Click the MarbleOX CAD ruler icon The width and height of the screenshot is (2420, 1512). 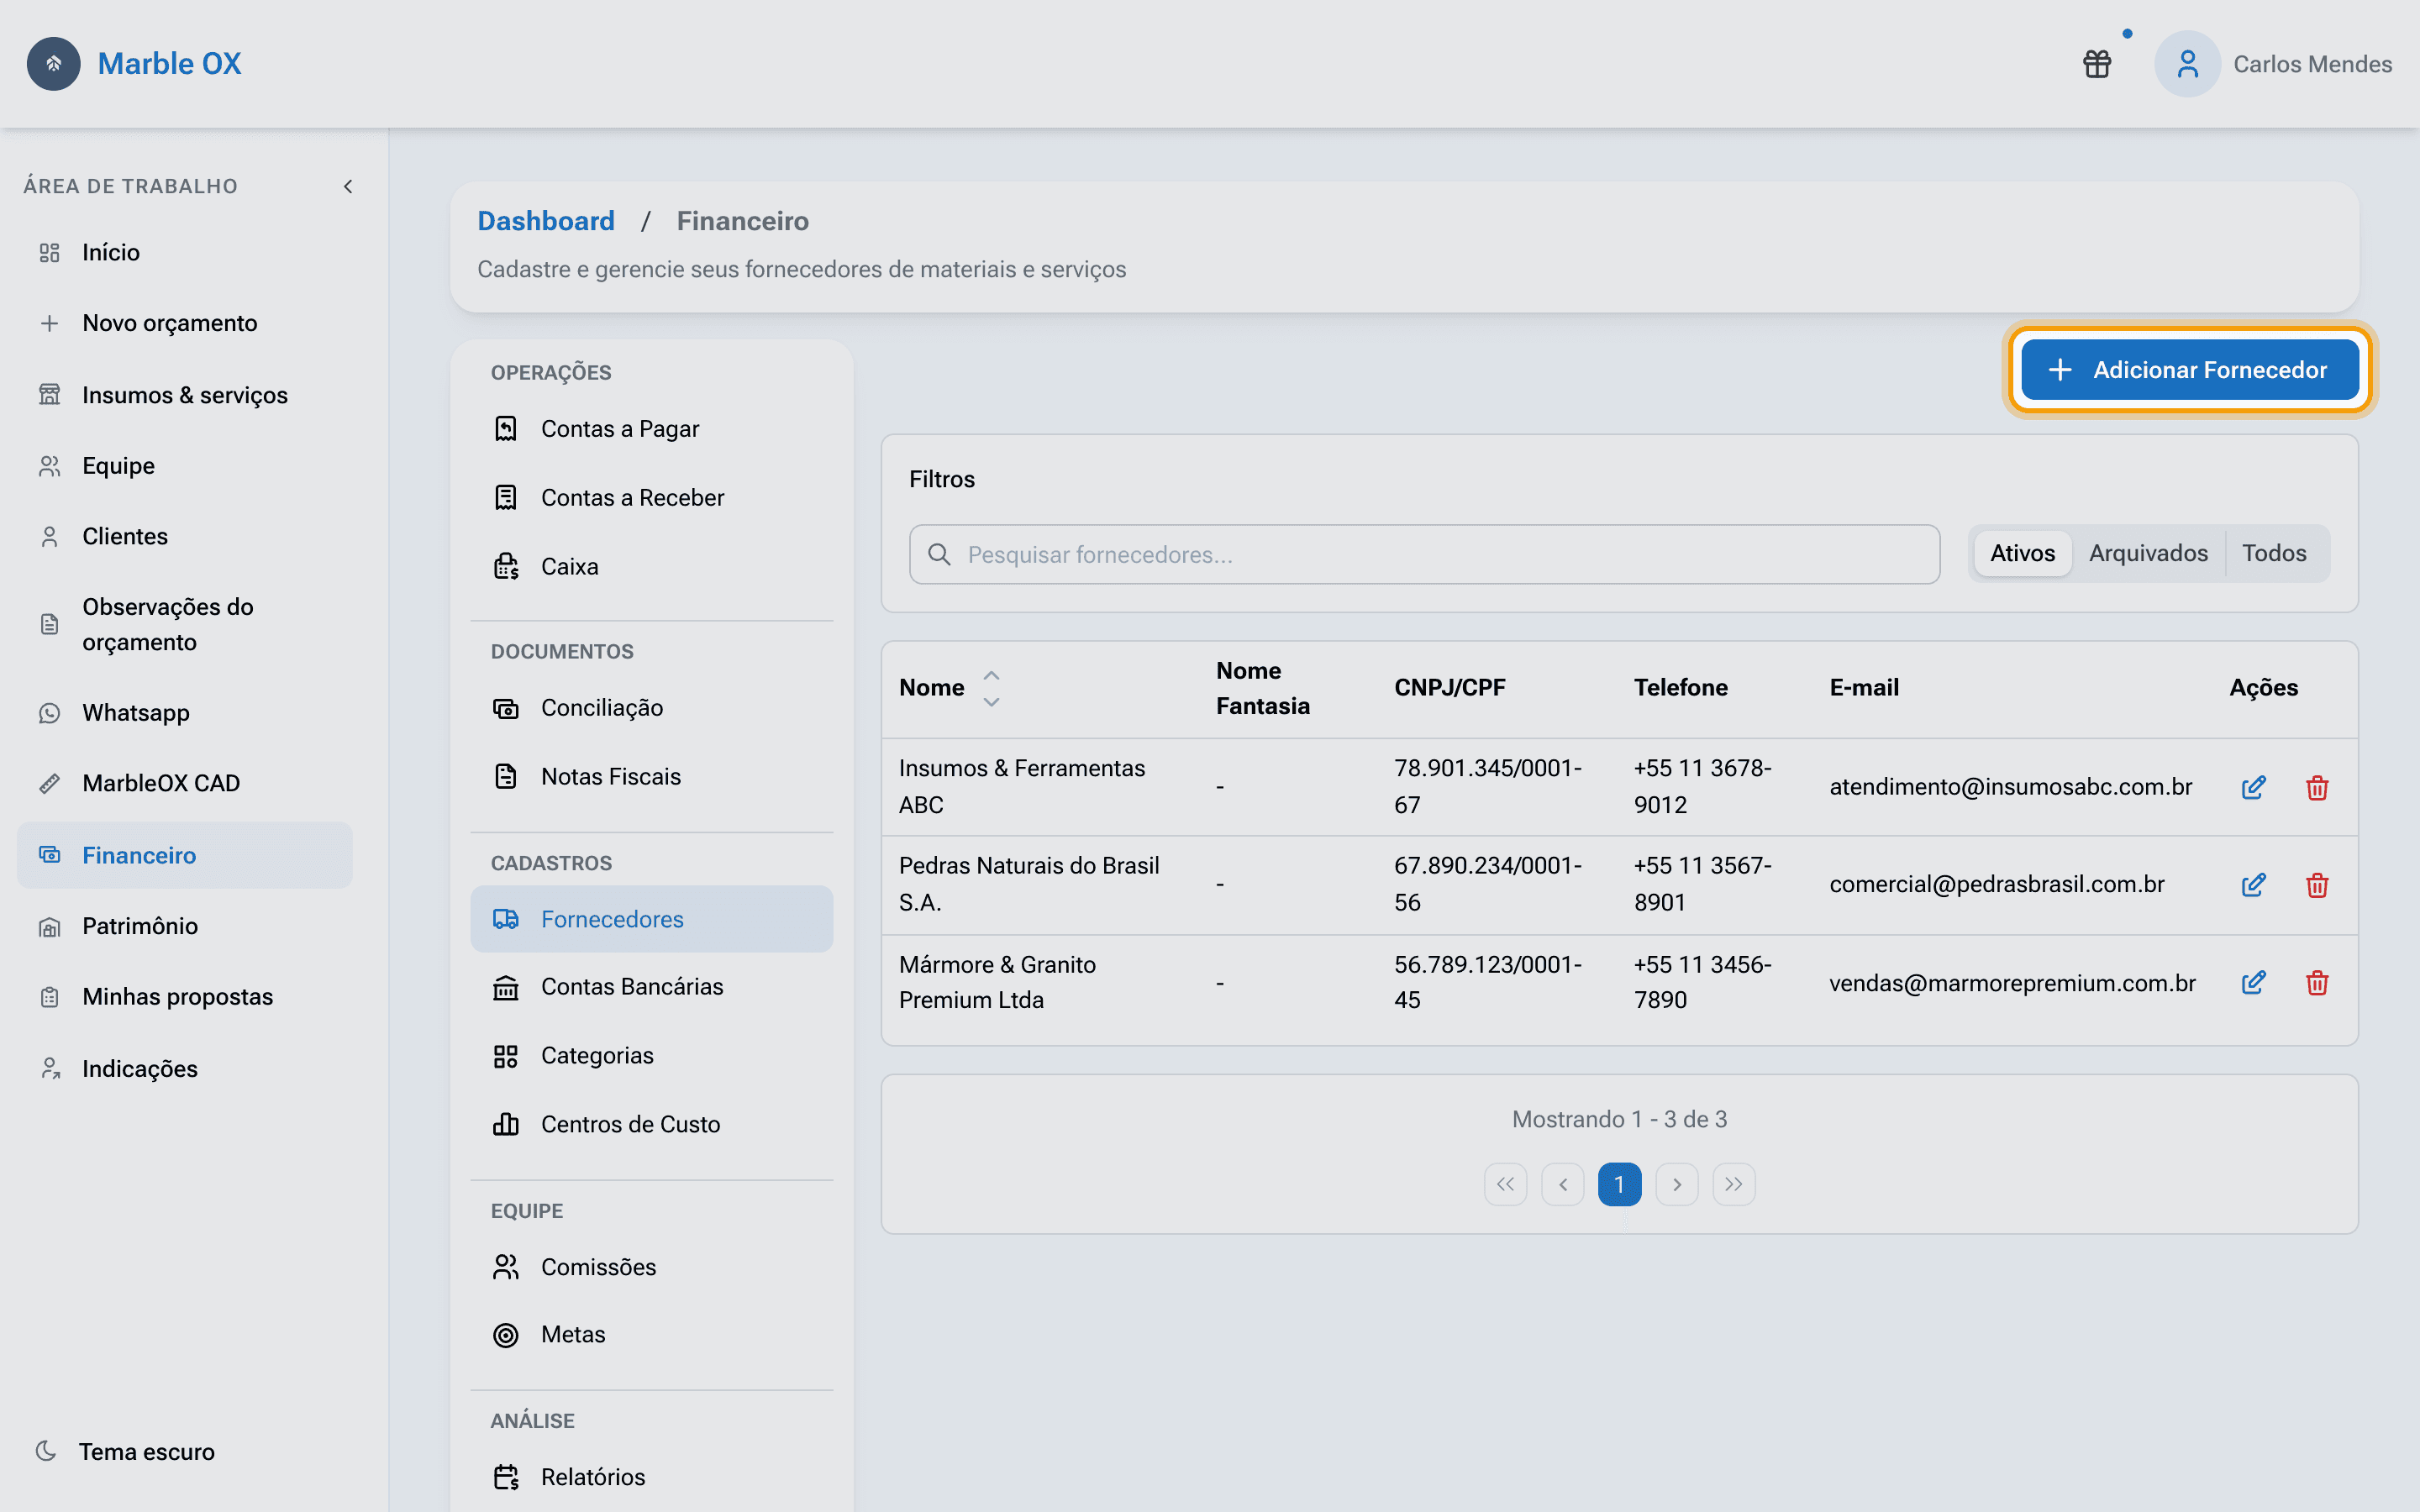click(49, 783)
